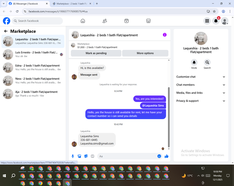Click the taskbar volume speaker icon

tap(203, 176)
